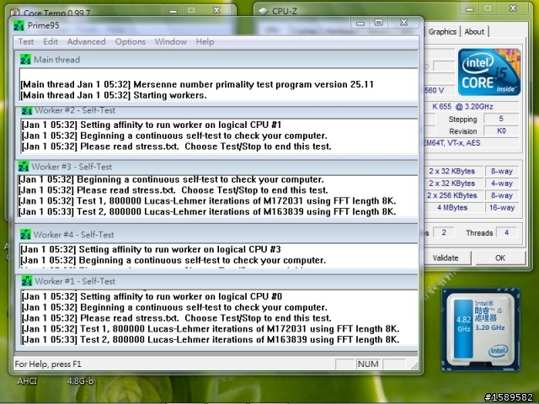
Task: Switch to the Graphics tab in CPU-Z
Action: point(442,32)
